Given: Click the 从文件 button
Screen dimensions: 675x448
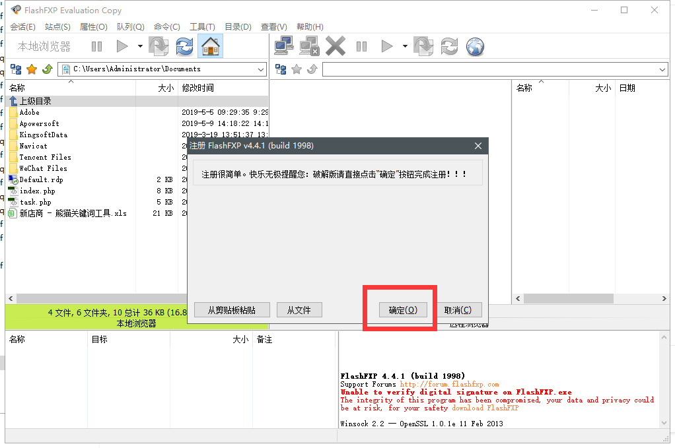Looking at the screenshot, I should coord(299,310).
